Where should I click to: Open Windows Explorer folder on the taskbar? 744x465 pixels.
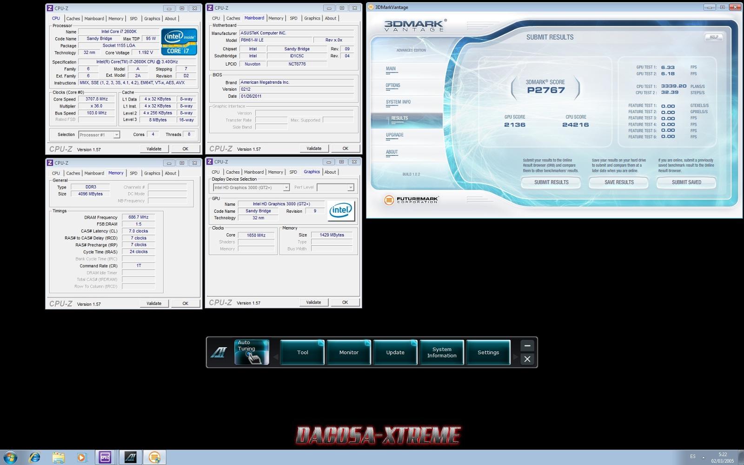58,458
